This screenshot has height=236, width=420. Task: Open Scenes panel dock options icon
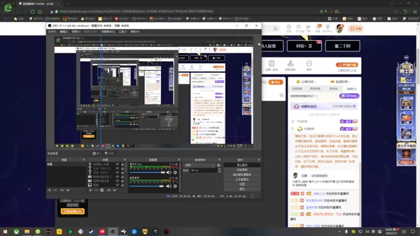[x=83, y=160]
